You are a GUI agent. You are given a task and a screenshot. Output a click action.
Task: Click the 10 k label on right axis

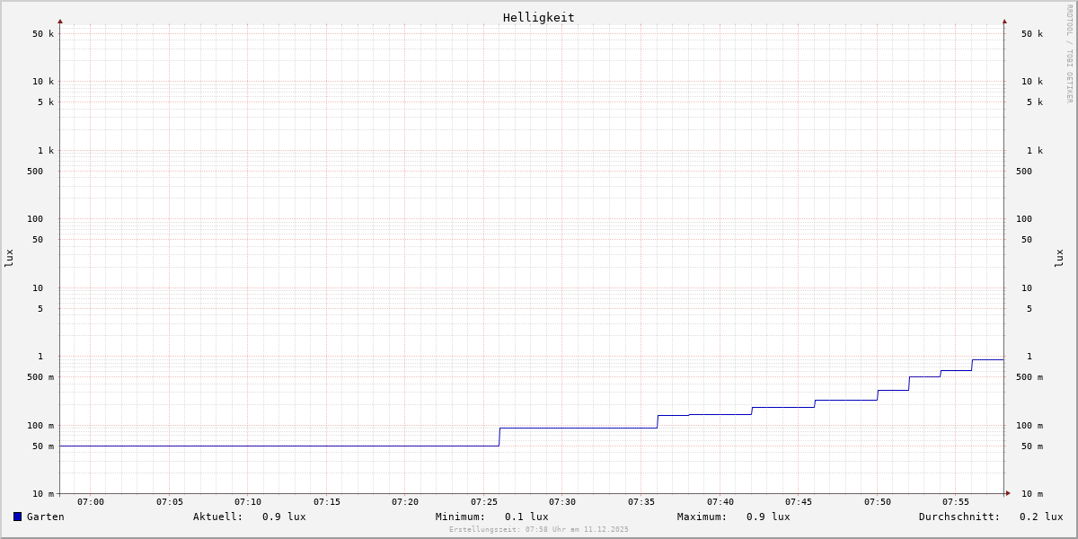1032,82
